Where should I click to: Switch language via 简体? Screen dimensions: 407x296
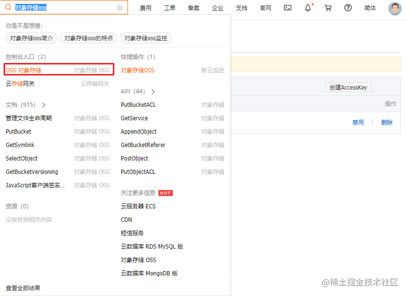coord(370,8)
